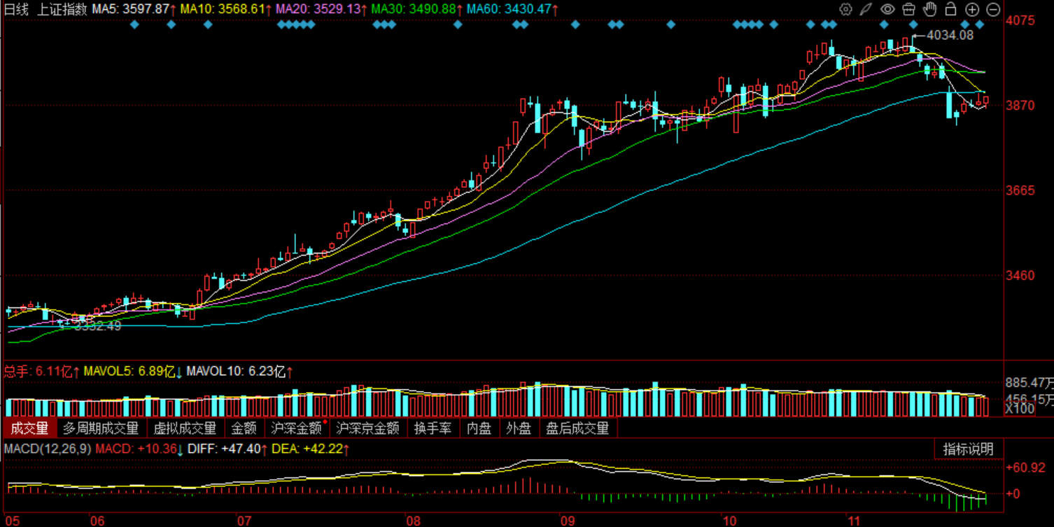
Task: Open the 虚拟成交量 tab
Action: click(185, 428)
